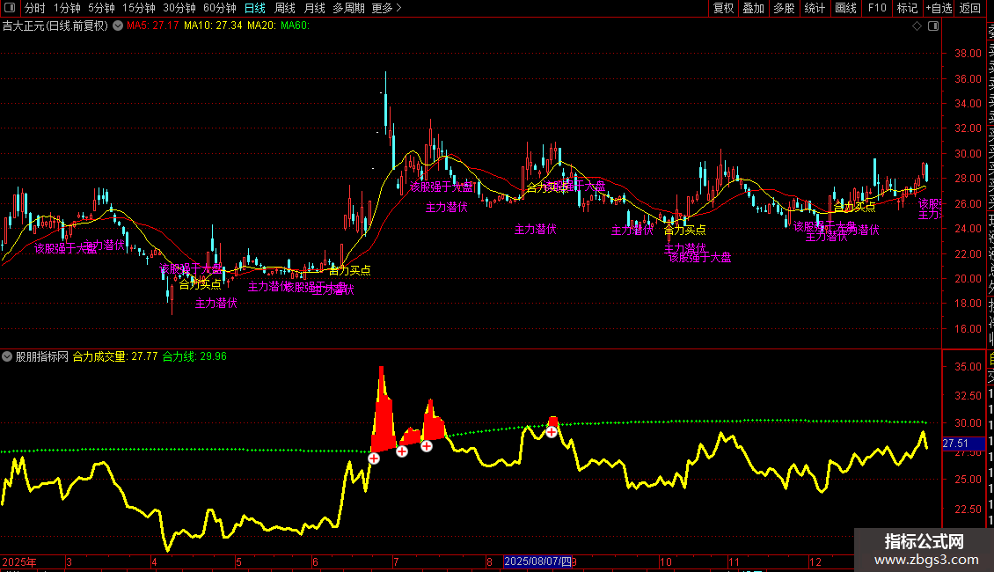Screen dimensions: 994x572
Task: Click the MA20 label
Action: click(262, 26)
